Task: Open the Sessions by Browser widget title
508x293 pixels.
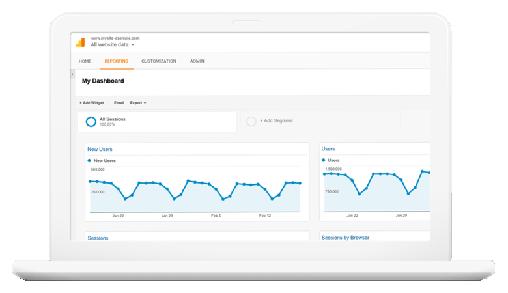Action: (x=345, y=238)
